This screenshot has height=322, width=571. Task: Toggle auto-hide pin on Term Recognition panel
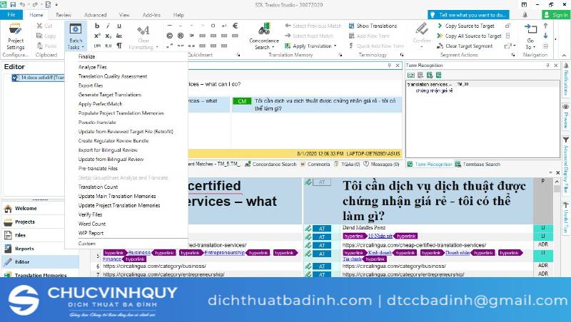click(547, 66)
